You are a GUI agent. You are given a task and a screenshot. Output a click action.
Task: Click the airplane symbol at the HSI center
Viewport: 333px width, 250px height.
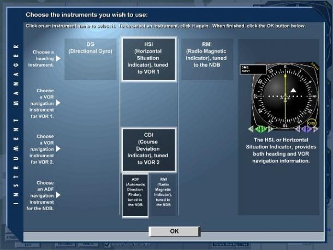[x=285, y=98]
